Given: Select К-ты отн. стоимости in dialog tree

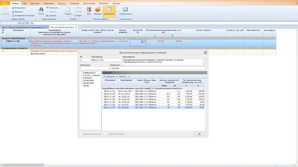Looking at the screenshot, I should click(x=91, y=75).
